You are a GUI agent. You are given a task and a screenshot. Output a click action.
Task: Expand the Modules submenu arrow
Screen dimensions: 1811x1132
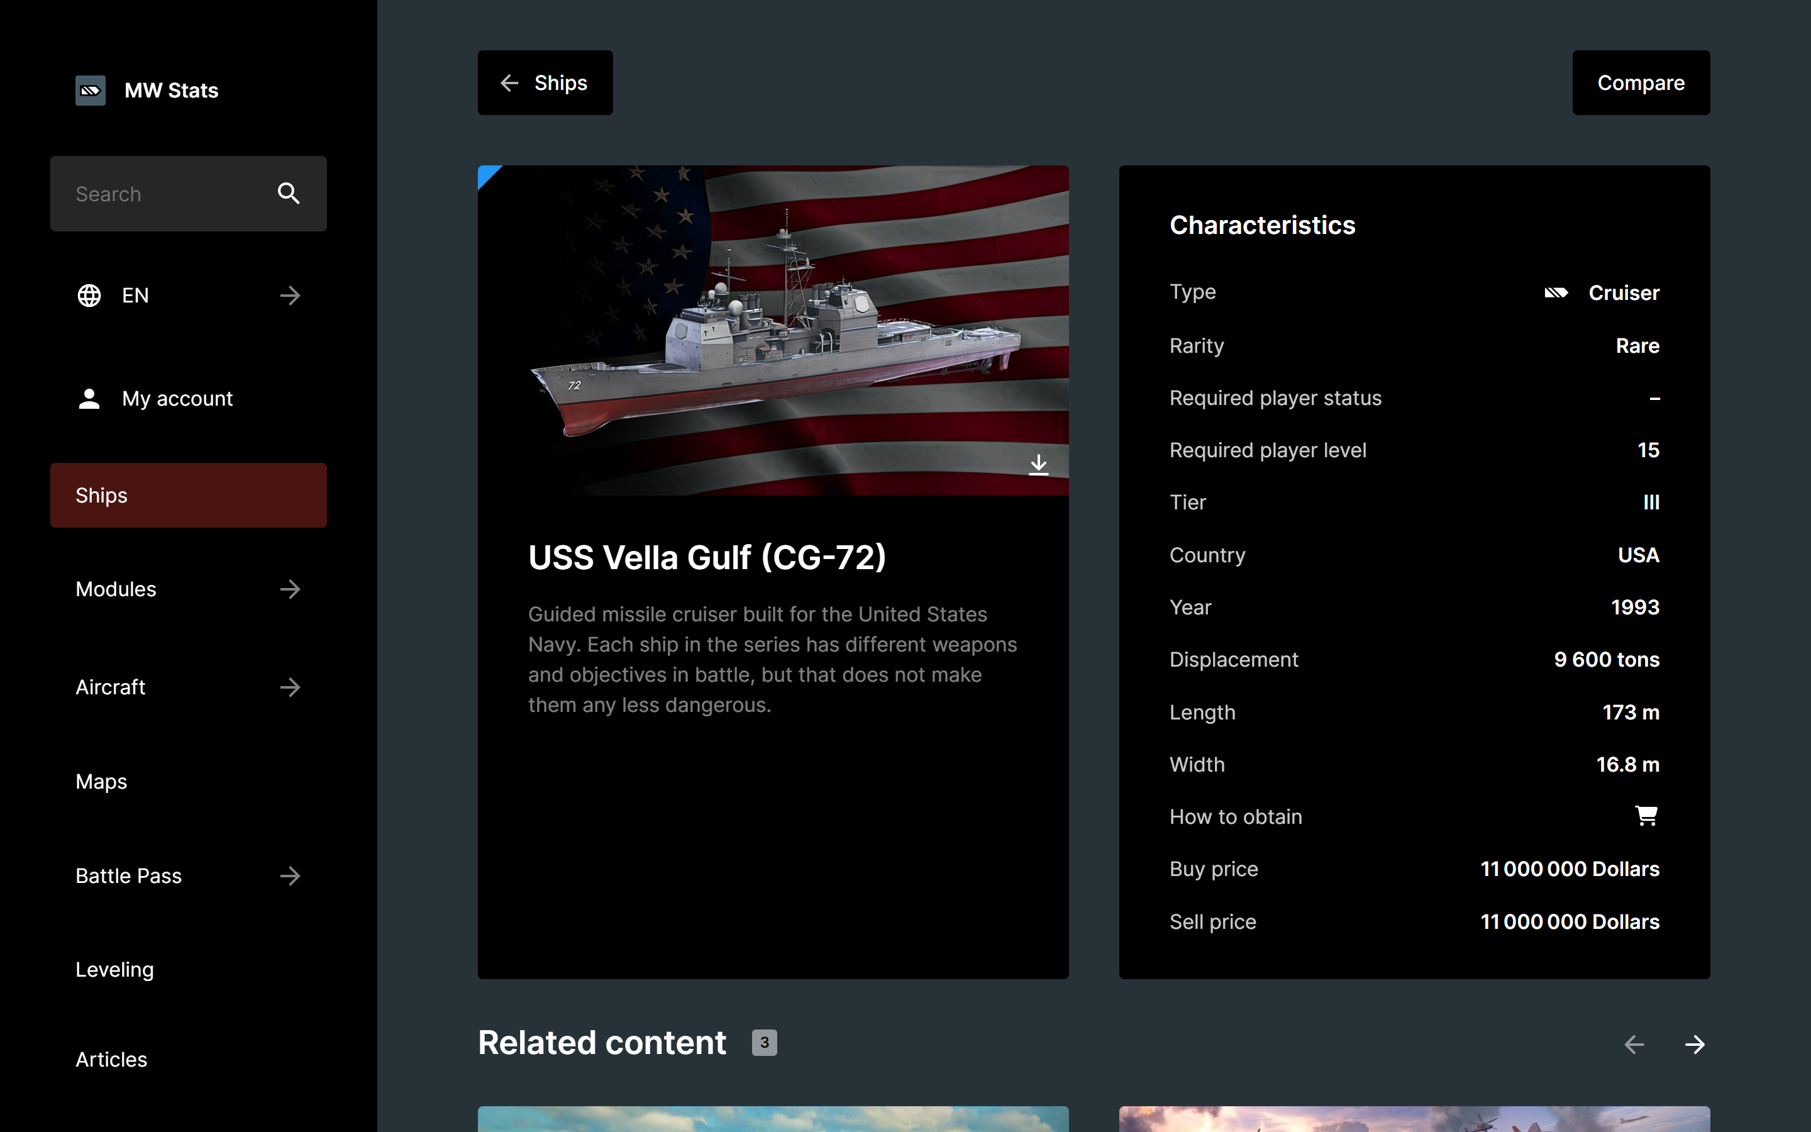pyautogui.click(x=291, y=589)
